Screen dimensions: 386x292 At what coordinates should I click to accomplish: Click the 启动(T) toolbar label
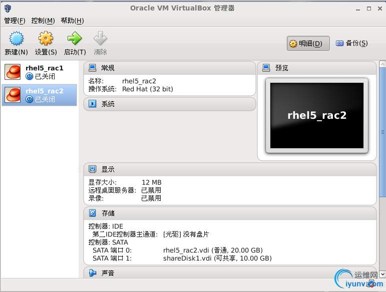click(x=75, y=52)
